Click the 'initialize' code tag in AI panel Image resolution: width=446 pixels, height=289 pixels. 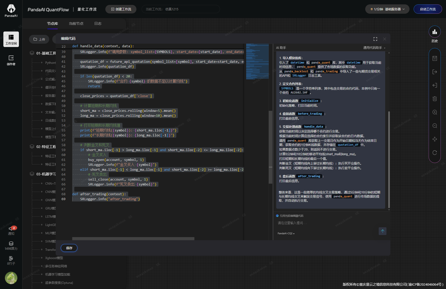point(310,101)
